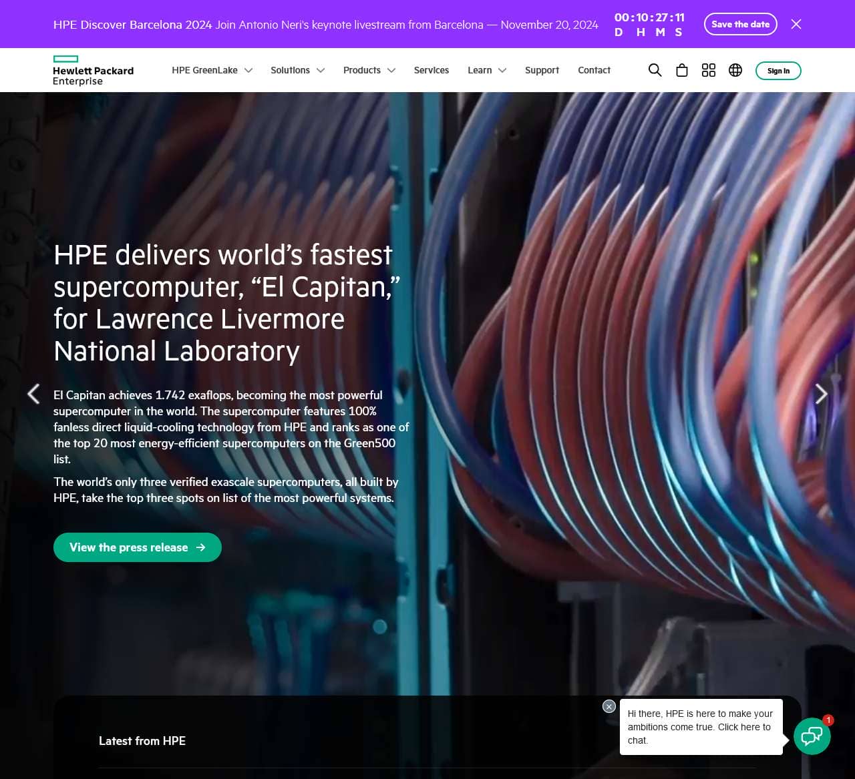Image resolution: width=855 pixels, height=779 pixels.
Task: Click the El Capitan headline text
Action: (226, 303)
